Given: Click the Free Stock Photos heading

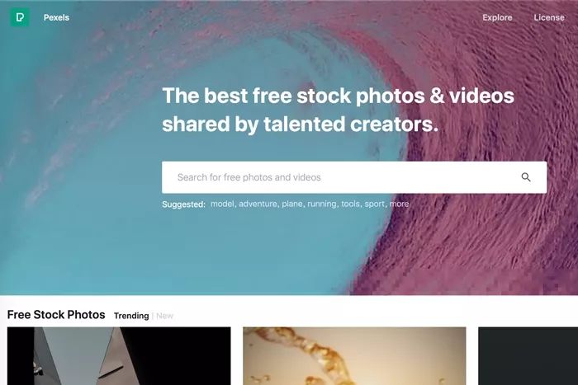Looking at the screenshot, I should [56, 315].
